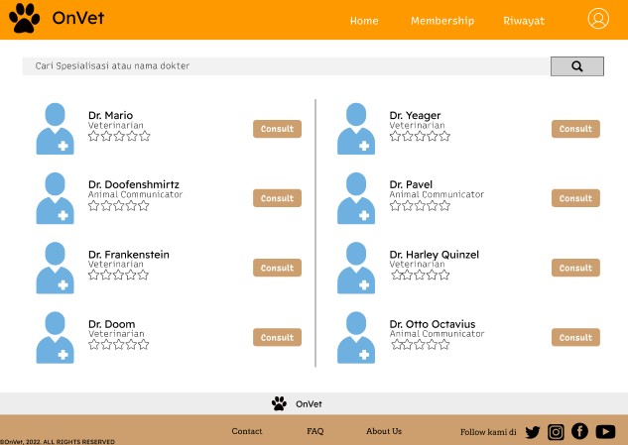
Task: Open About Us link in footer
Action: tap(384, 431)
